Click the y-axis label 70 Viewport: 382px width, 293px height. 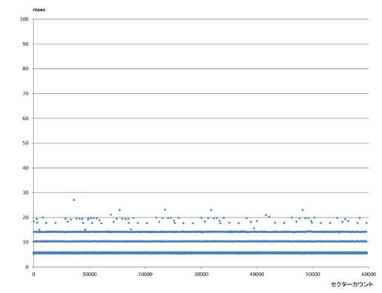pos(25,94)
